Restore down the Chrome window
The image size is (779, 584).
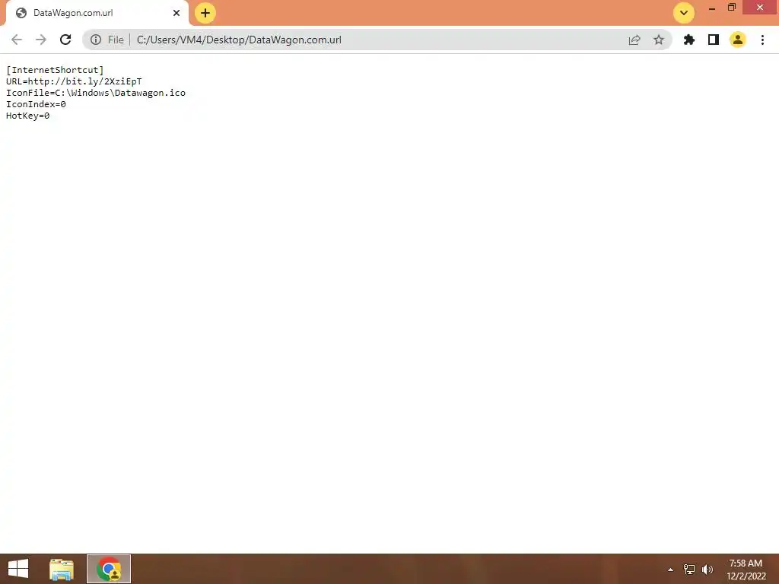(x=732, y=8)
